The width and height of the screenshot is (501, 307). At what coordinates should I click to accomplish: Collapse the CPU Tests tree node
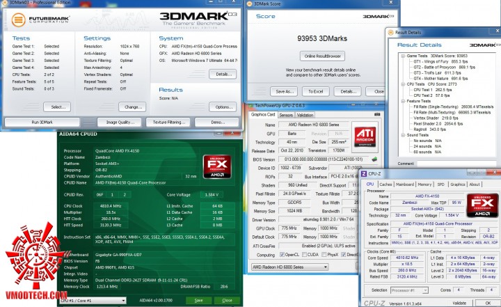403,84
